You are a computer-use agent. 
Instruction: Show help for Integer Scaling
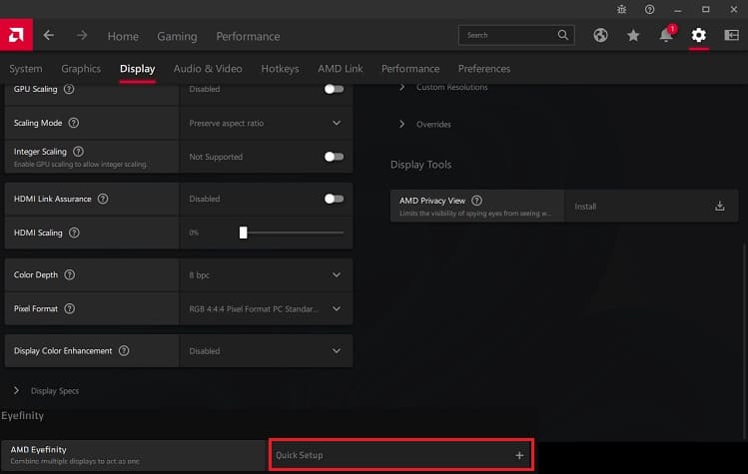pyautogui.click(x=78, y=151)
